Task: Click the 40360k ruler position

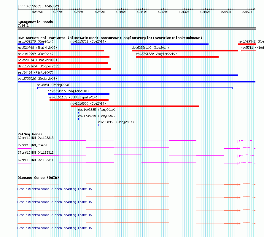Action: click(37, 12)
